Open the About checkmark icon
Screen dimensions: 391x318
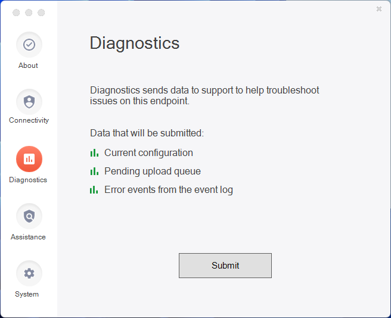[29, 45]
